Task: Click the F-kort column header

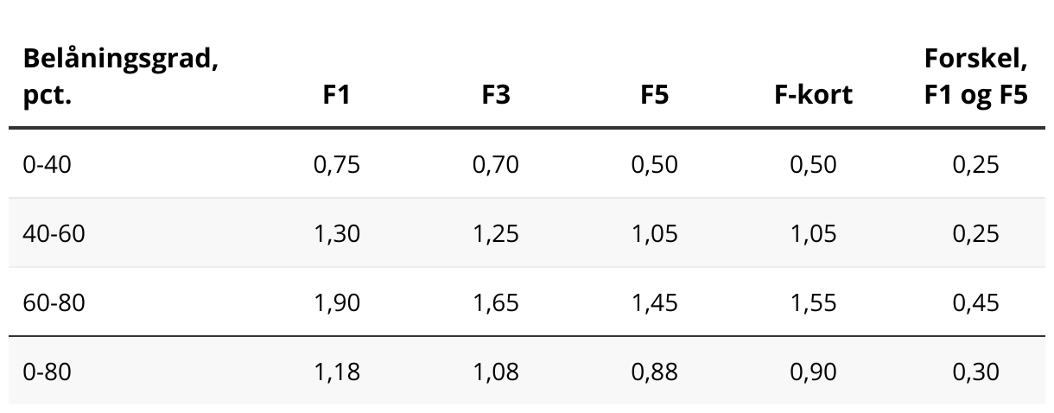Action: [x=813, y=95]
